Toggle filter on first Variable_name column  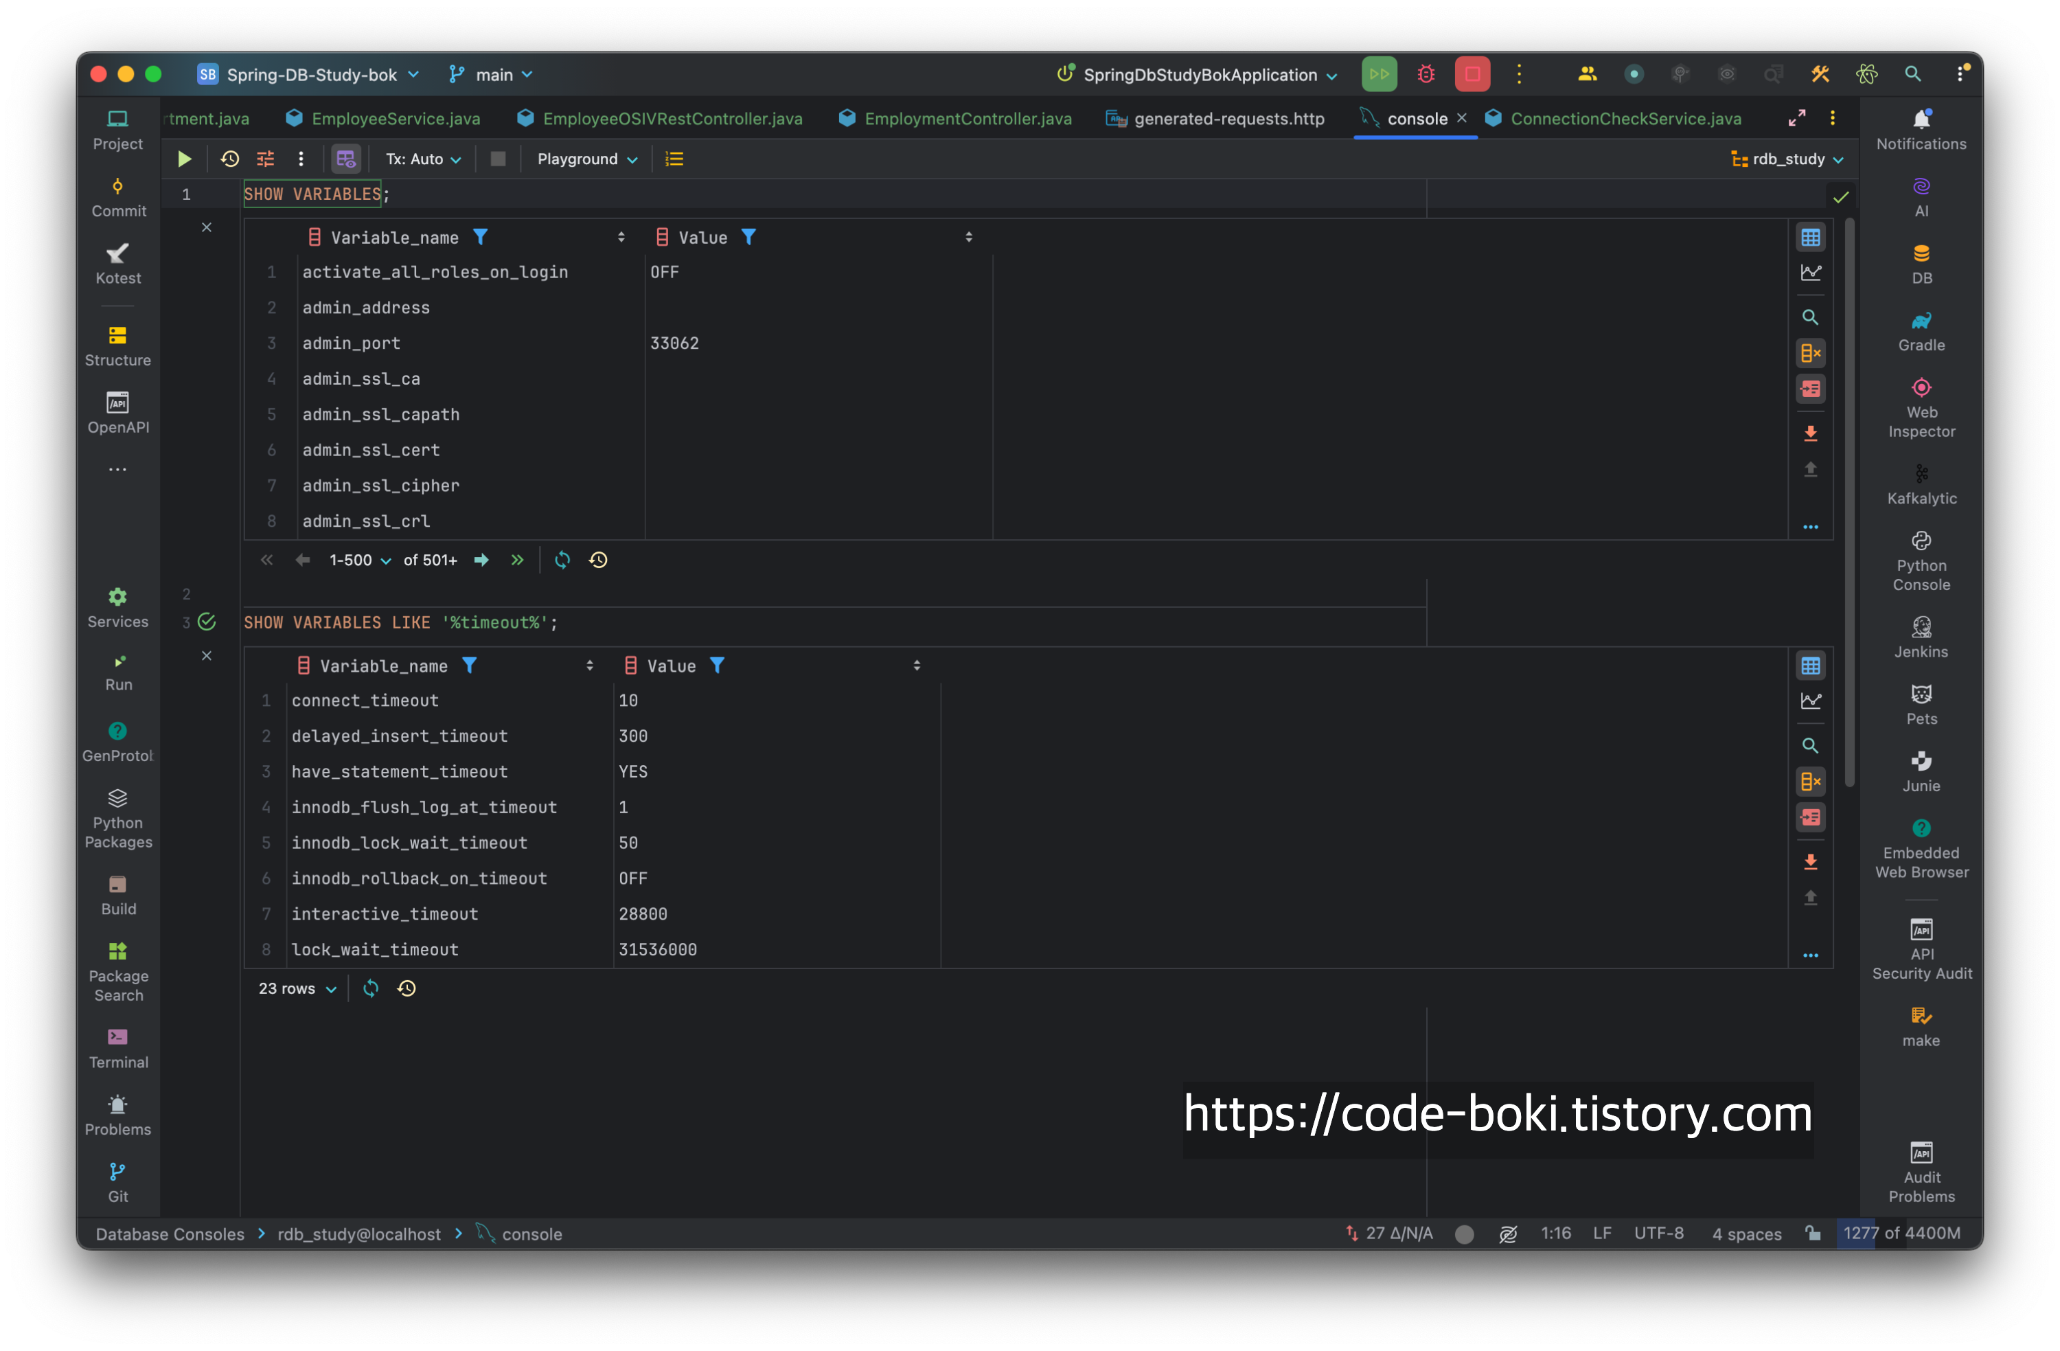(x=481, y=236)
